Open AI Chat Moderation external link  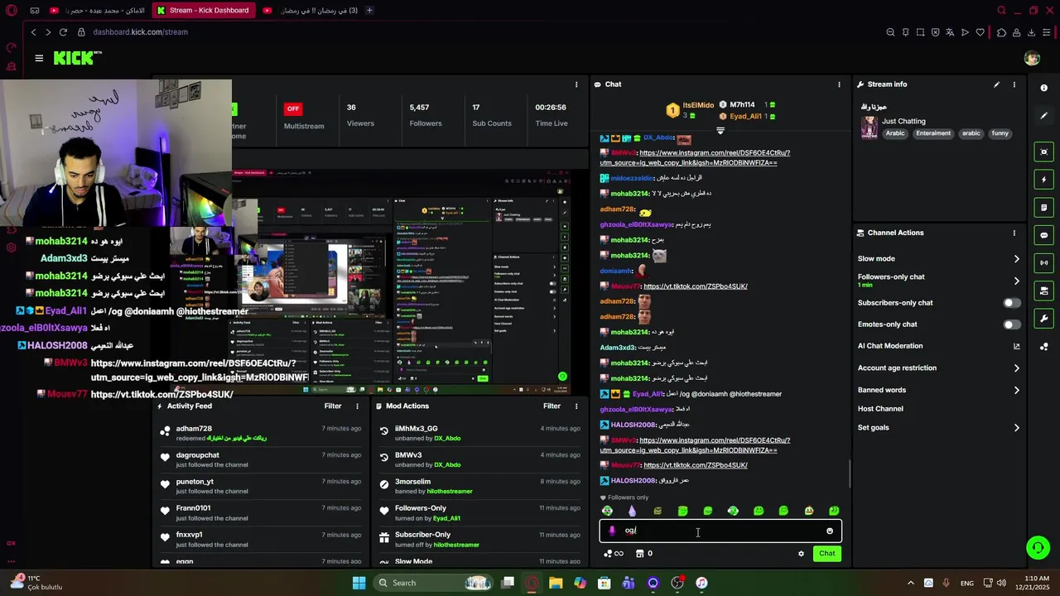[1016, 346]
